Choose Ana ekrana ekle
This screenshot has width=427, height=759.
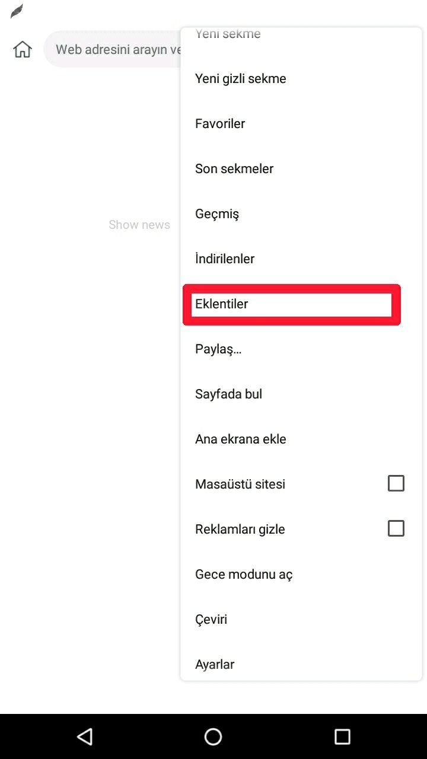pos(240,439)
